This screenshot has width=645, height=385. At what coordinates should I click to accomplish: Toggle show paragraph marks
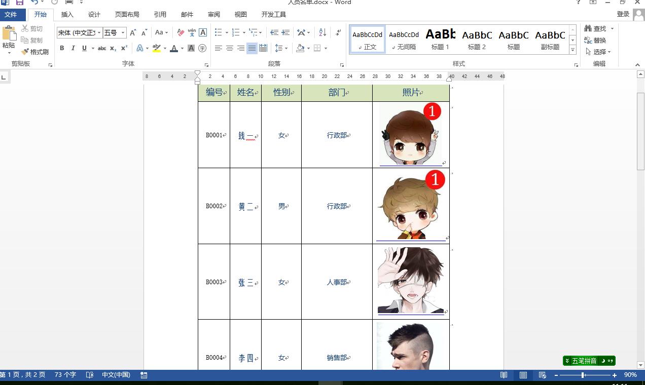[338, 32]
